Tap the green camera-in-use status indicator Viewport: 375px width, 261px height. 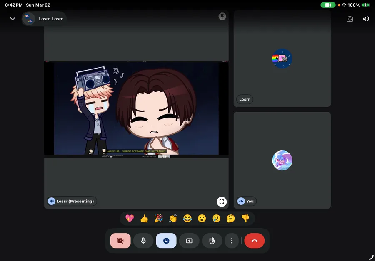[328, 5]
